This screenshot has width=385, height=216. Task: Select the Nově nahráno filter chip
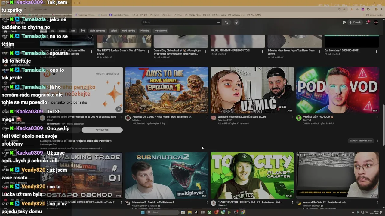pos(128,31)
